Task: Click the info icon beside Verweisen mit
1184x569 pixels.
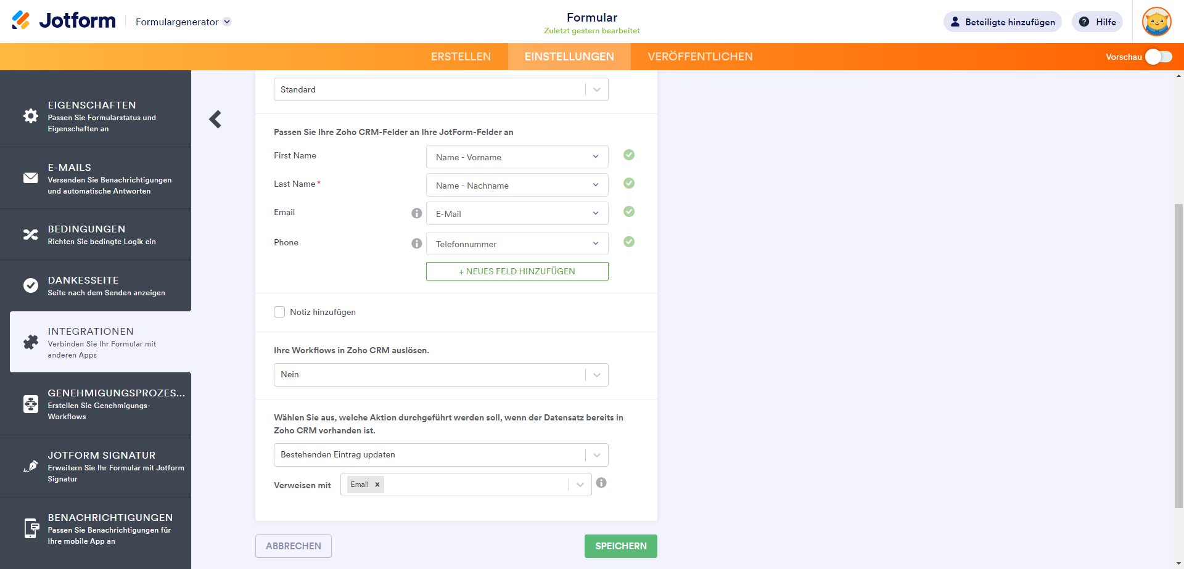Action: (601, 483)
